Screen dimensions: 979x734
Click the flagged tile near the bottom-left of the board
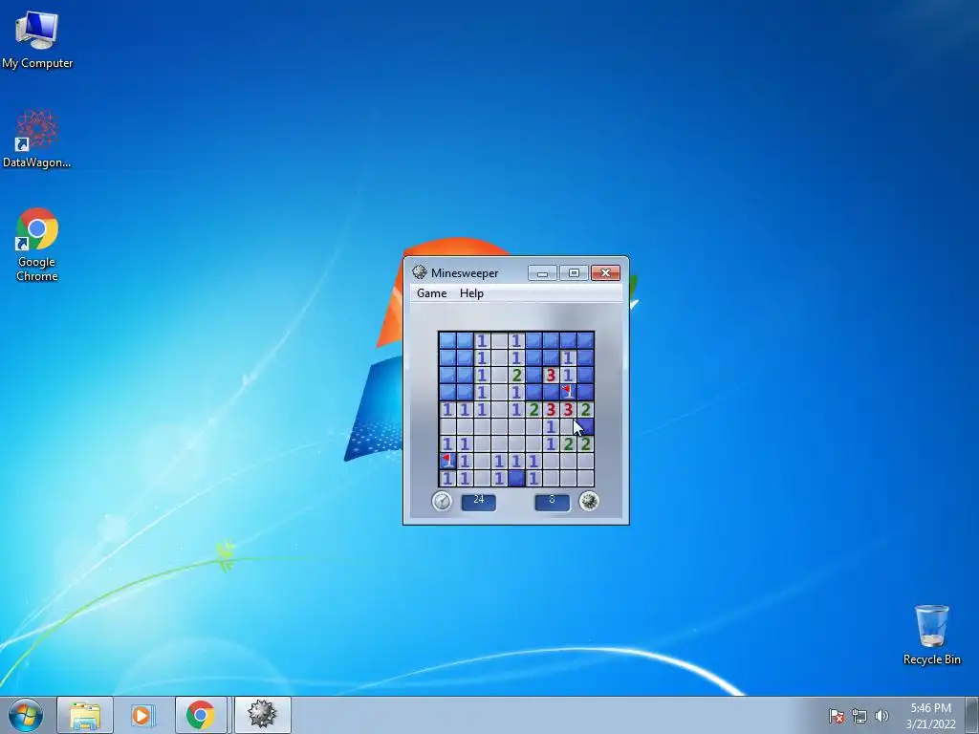coord(447,462)
